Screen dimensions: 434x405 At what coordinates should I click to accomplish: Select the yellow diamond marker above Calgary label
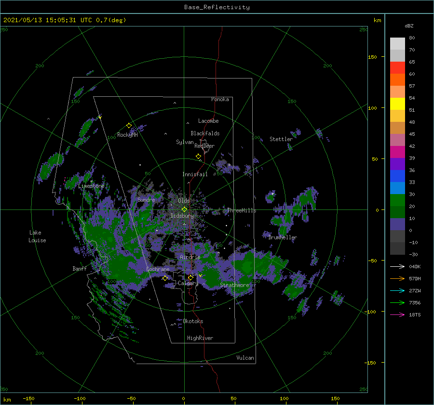click(x=190, y=277)
